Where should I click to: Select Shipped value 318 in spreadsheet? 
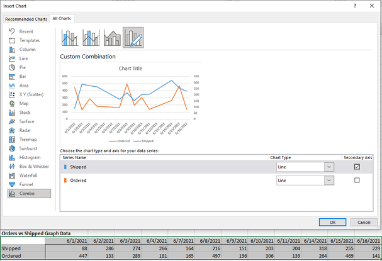[x=314, y=248]
